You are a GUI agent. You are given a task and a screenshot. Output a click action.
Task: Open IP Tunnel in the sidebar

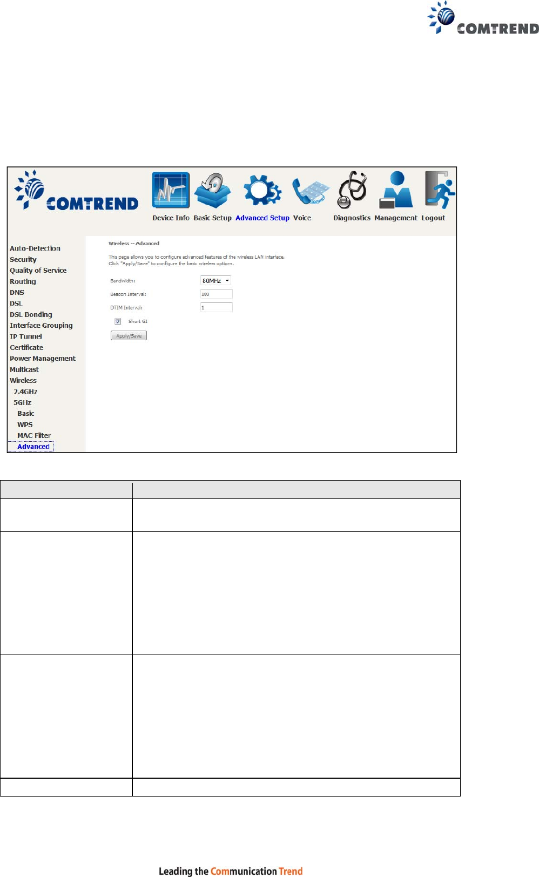point(26,336)
